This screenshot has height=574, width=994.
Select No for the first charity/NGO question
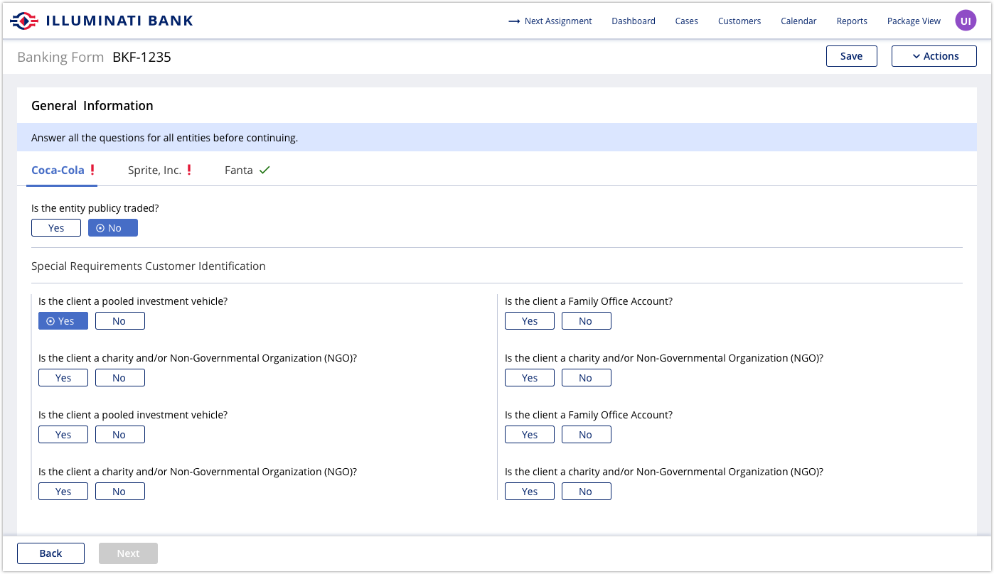(119, 377)
